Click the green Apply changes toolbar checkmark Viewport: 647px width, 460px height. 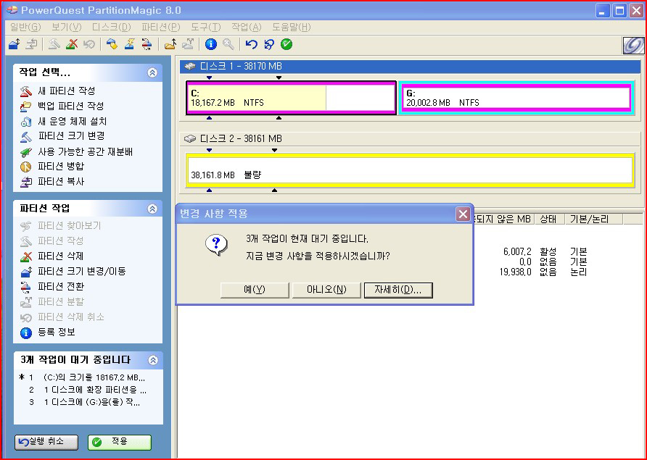[287, 44]
